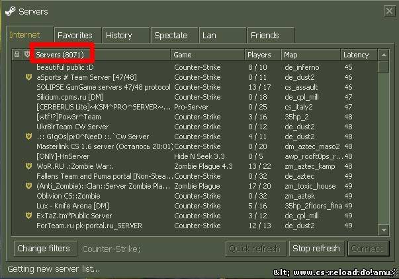This screenshot has height=279, width=399.
Task: Select the (Anti_Zombie)::Clan::Server row
Action: coord(195,186)
